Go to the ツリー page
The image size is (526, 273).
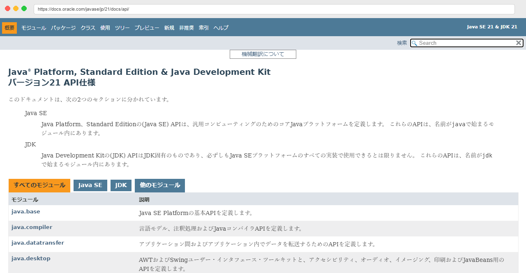coord(122,28)
